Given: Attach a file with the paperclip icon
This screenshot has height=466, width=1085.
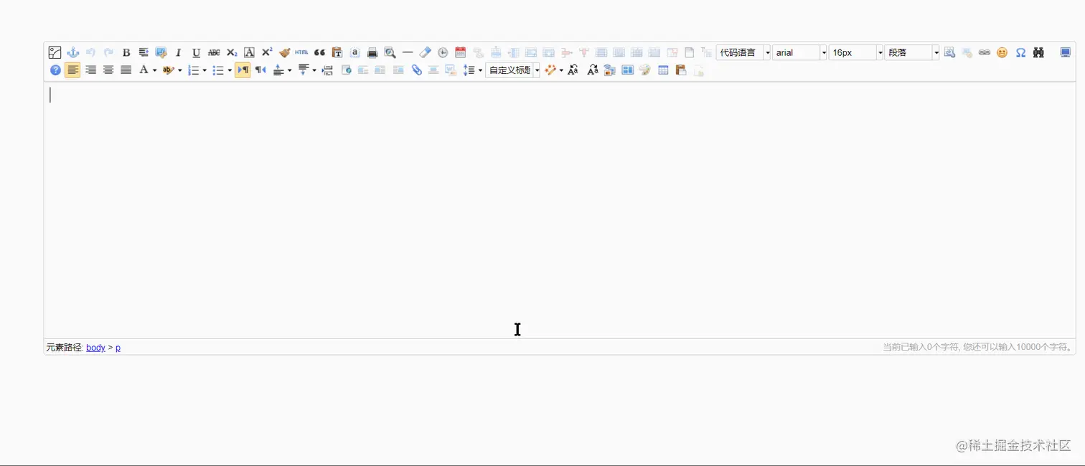Looking at the screenshot, I should coord(416,70).
